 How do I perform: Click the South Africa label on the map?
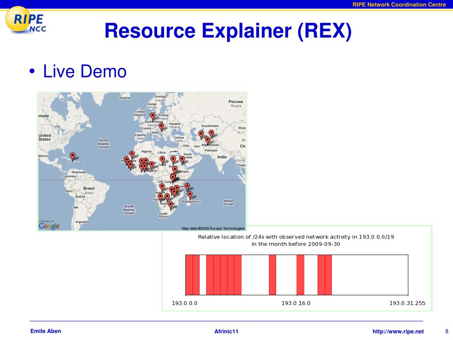point(163,215)
